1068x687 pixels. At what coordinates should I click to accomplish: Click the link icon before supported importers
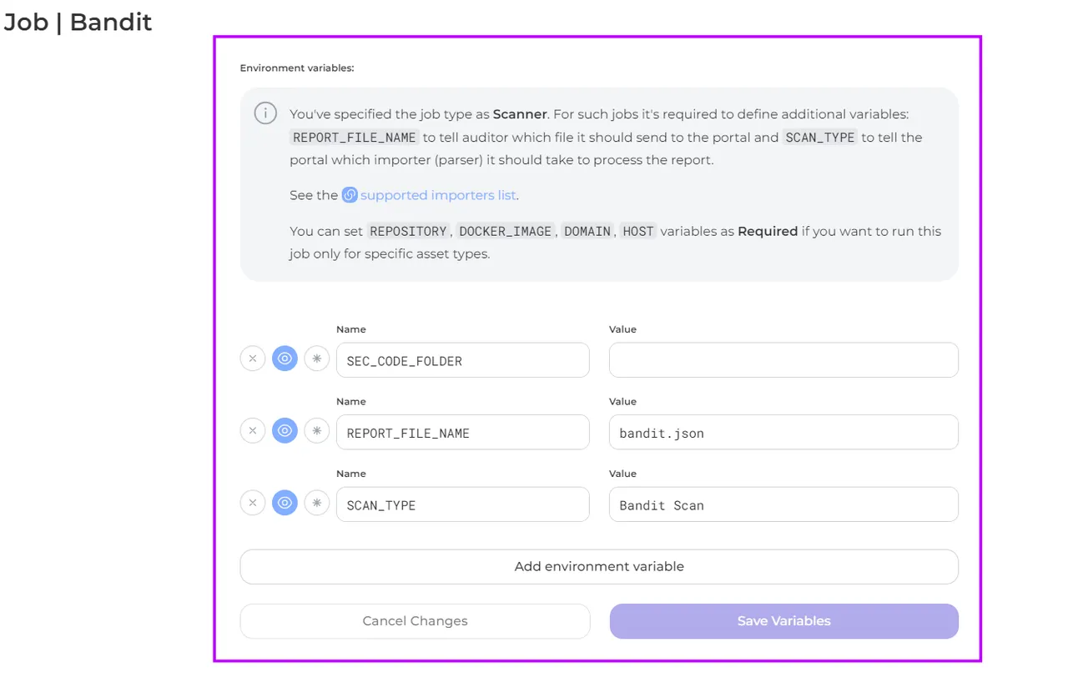(350, 195)
